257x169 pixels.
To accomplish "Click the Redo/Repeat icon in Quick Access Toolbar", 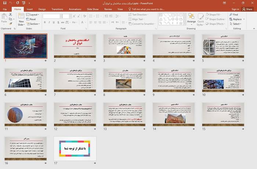I will pos(18,3).
